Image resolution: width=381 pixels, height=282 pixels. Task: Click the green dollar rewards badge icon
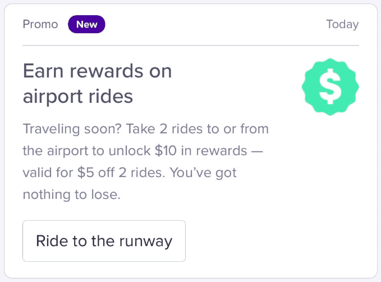pos(330,85)
